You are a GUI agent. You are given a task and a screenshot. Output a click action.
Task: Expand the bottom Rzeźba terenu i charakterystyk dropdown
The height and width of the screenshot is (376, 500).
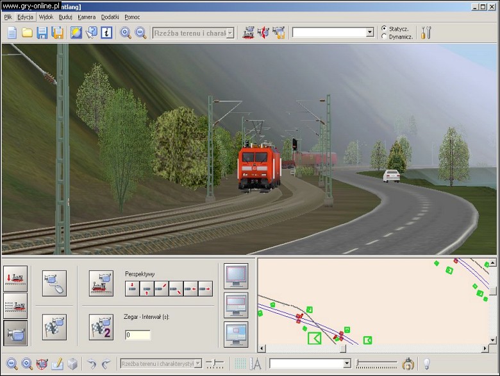[198, 364]
